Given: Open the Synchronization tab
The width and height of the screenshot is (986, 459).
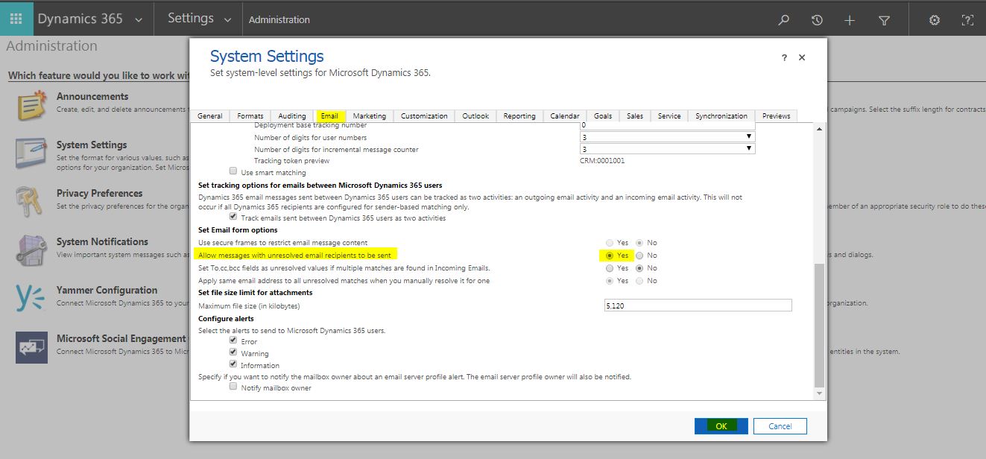Looking at the screenshot, I should point(721,115).
